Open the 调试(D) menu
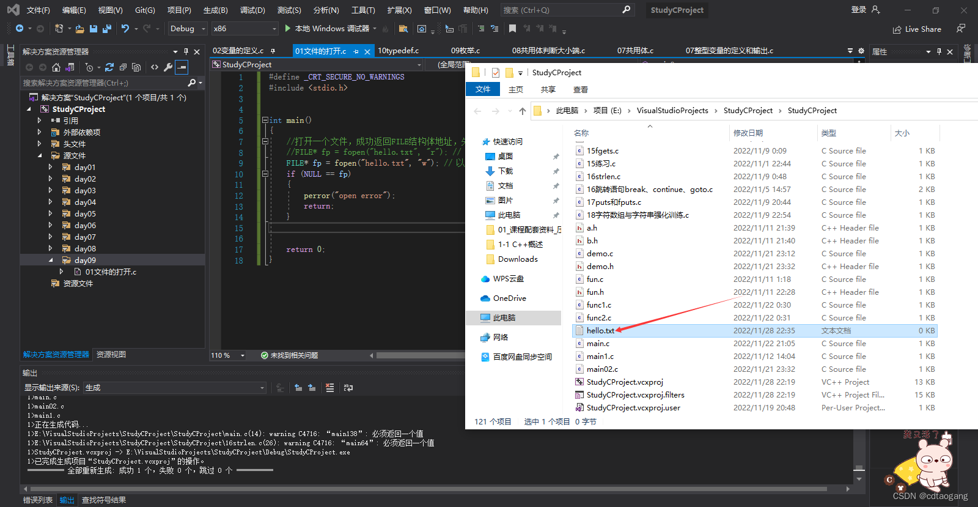The width and height of the screenshot is (978, 507). (x=252, y=10)
